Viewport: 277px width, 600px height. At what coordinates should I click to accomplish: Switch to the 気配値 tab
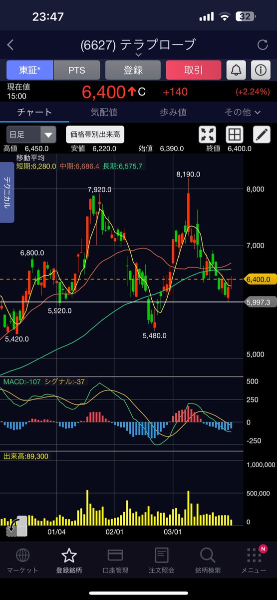pos(104,112)
